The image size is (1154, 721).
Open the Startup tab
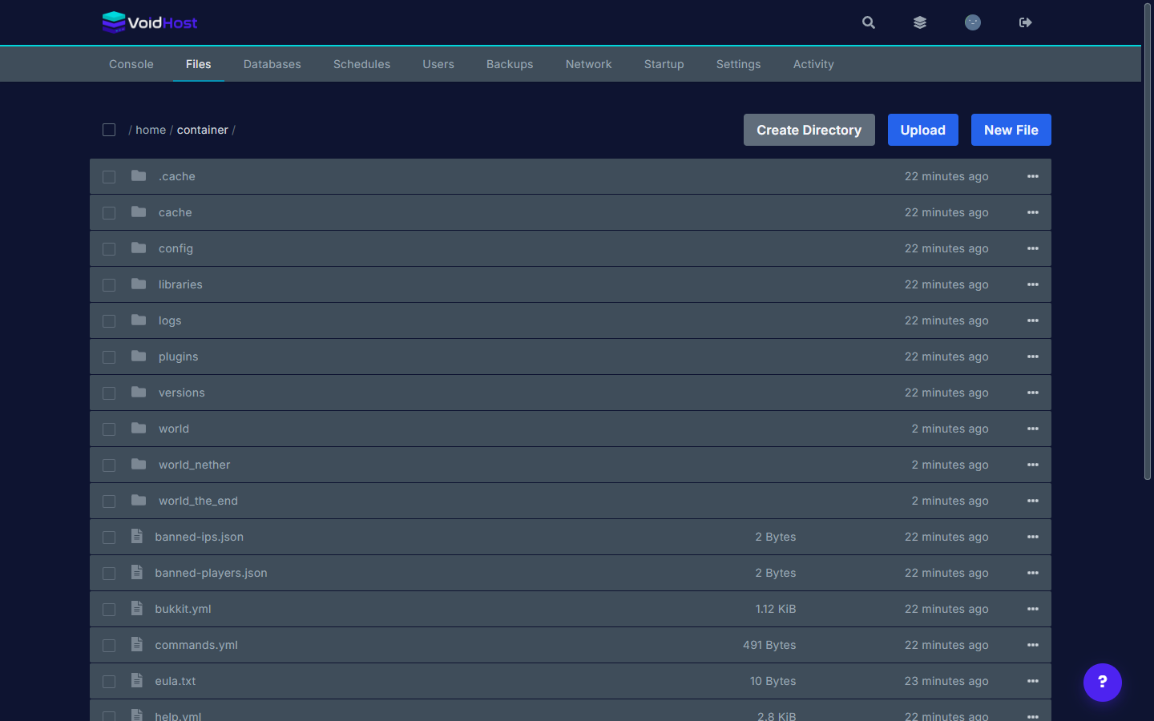(x=664, y=64)
